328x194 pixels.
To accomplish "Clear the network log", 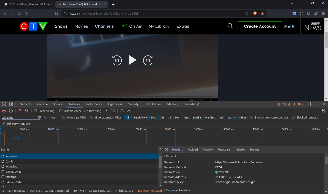I will (11, 111).
